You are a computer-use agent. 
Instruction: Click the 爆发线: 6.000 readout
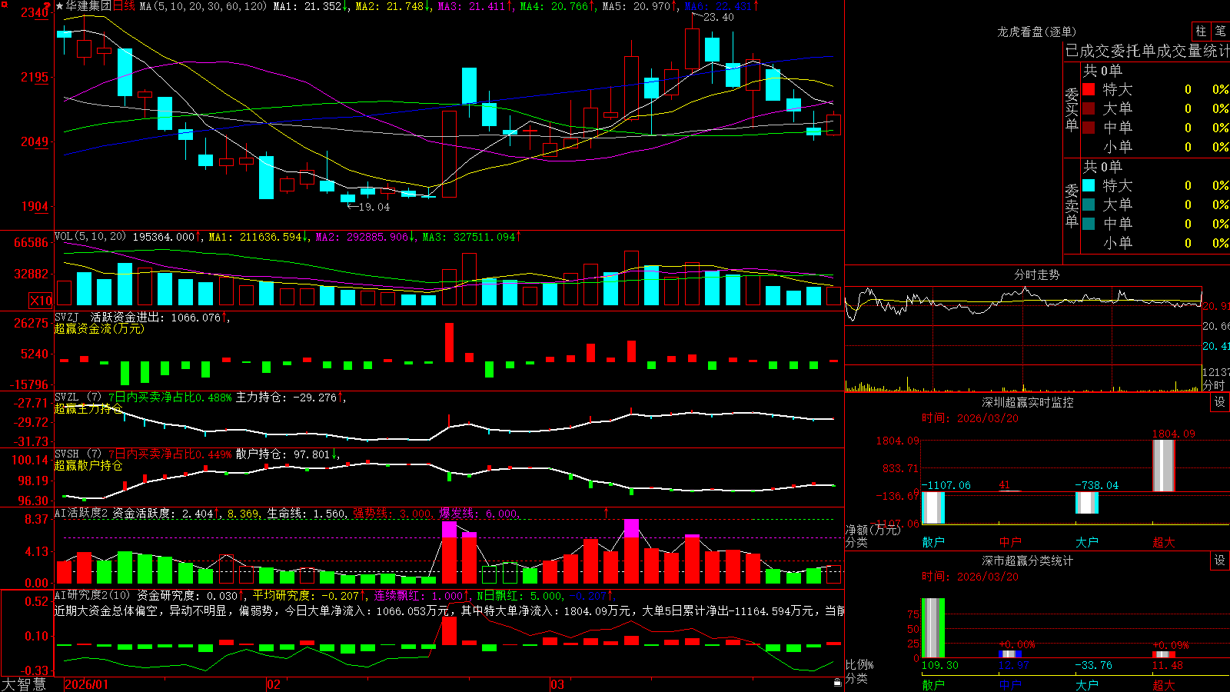click(478, 514)
